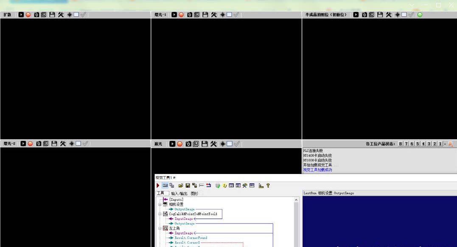Click the blue 视觉工具加载成功 log entry
The height and width of the screenshot is (247, 457).
(x=317, y=170)
